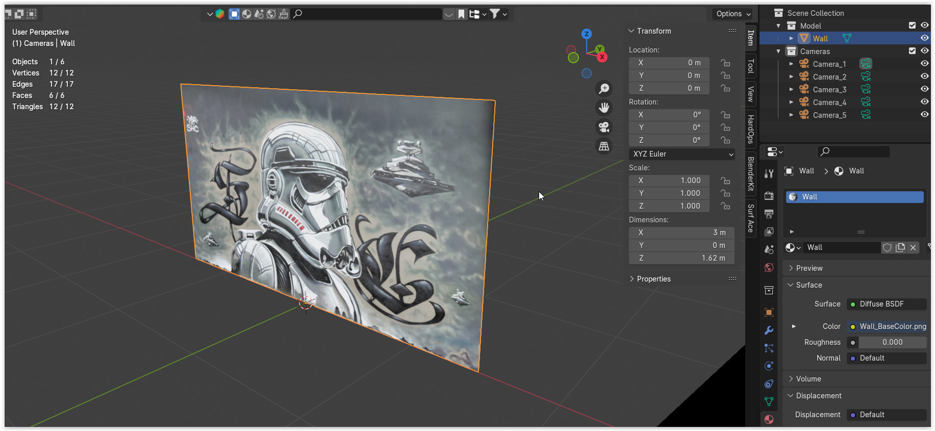
Task: Click Camera_1 camera data icon in outliner
Action: pyautogui.click(x=866, y=64)
